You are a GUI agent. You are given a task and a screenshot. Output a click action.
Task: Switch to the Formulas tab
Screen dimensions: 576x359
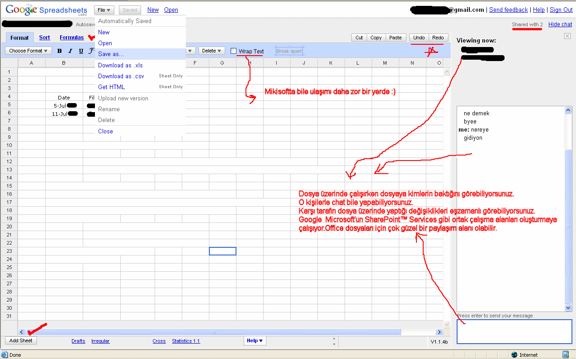click(72, 38)
